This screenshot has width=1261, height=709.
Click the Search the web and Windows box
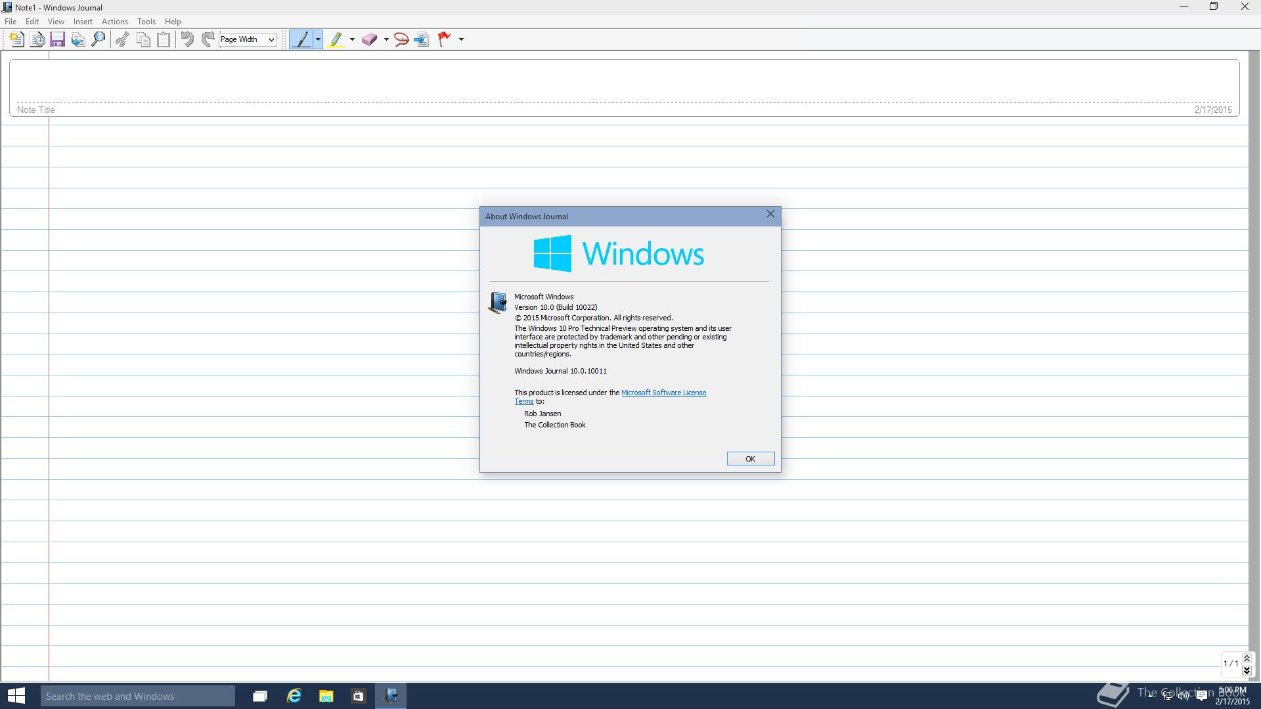[x=137, y=696]
